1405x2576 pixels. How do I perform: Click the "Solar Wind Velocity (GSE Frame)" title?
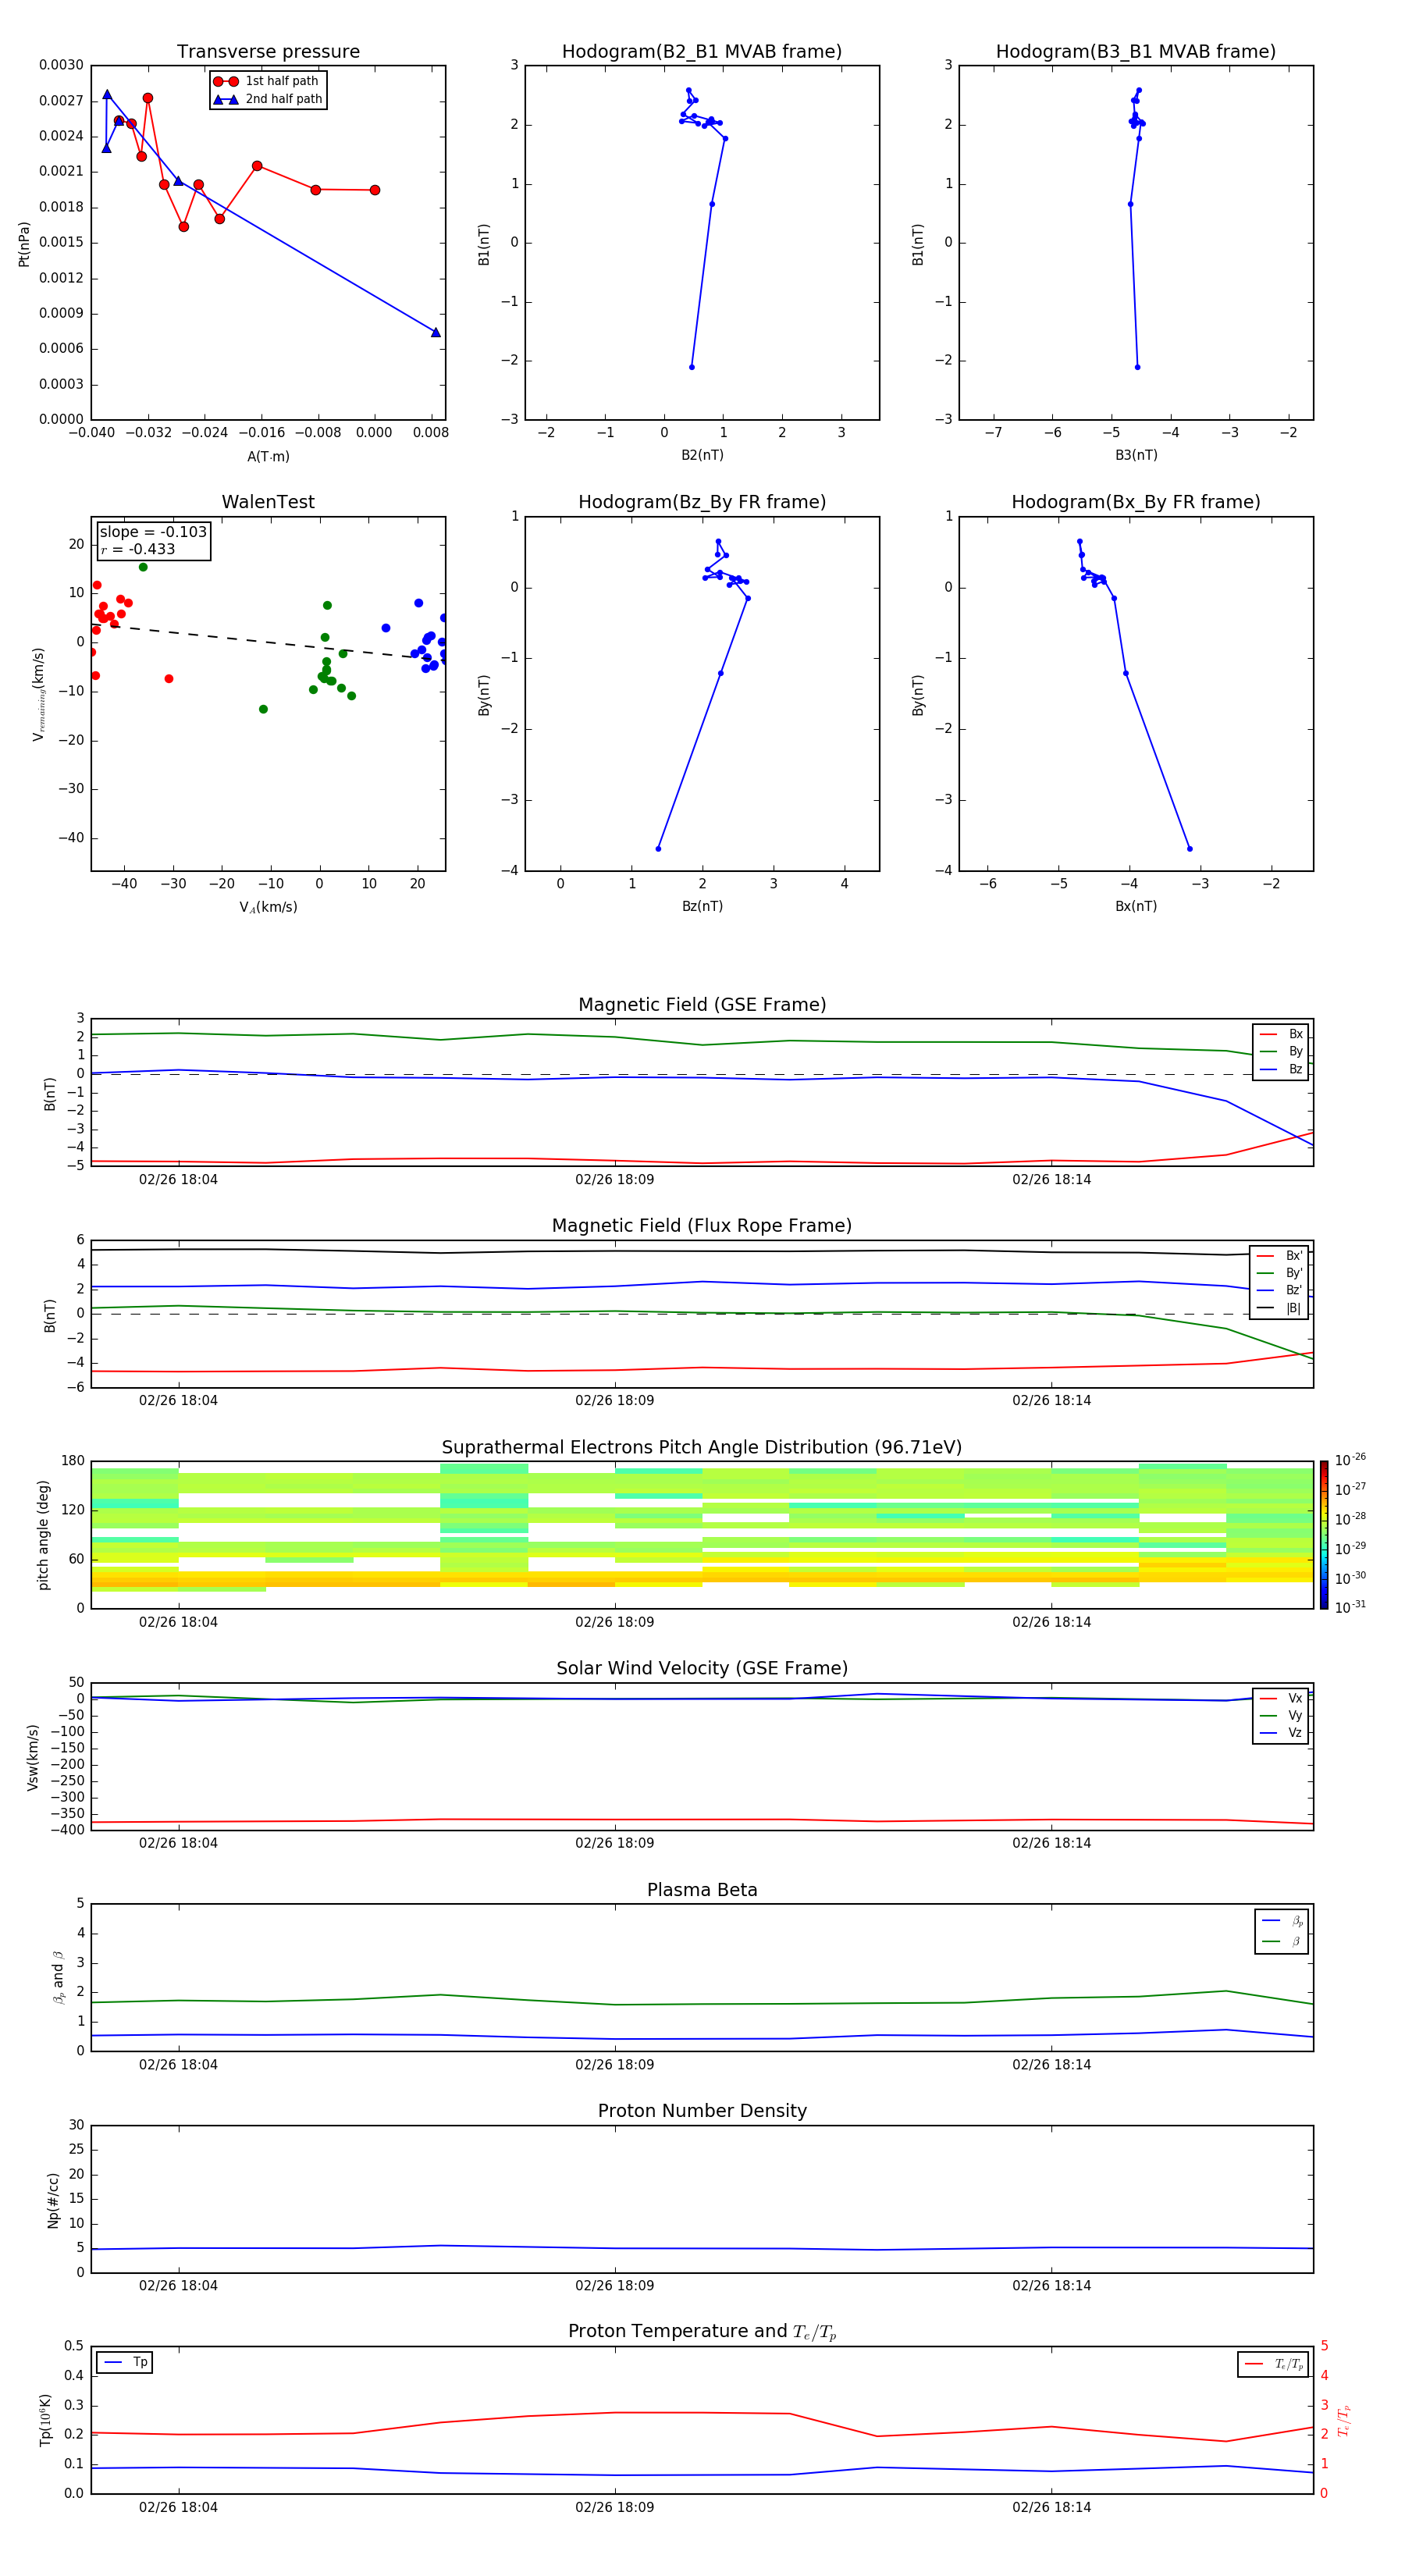click(x=702, y=1668)
